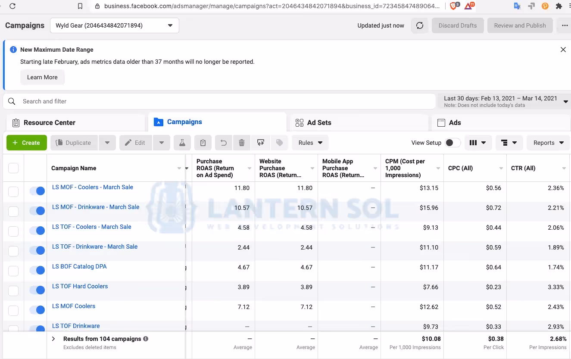Click the 11.80 Purchase ROAS value

pos(242,188)
